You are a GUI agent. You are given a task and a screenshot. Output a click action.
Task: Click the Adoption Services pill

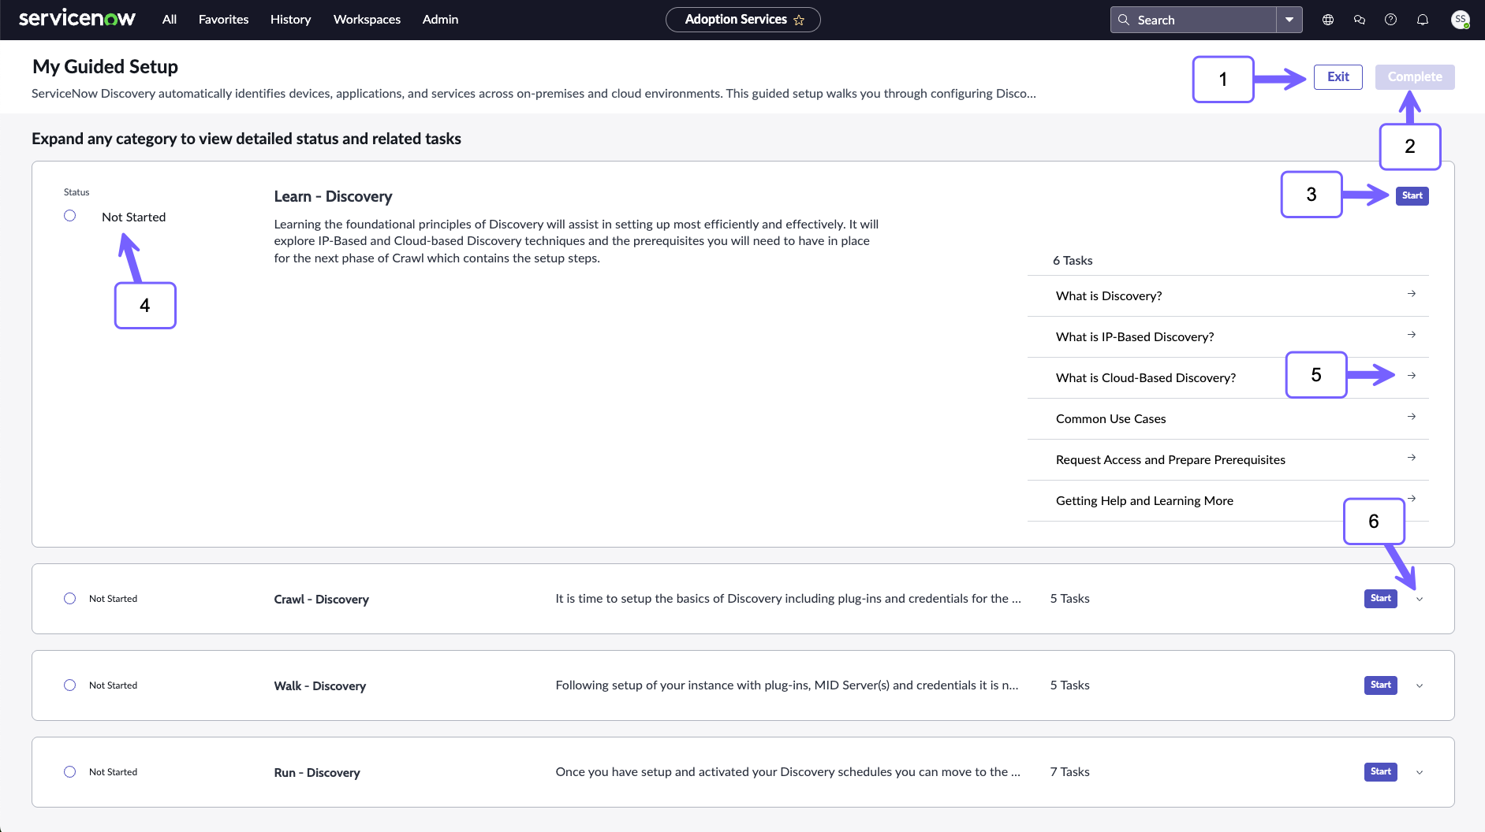tap(743, 20)
